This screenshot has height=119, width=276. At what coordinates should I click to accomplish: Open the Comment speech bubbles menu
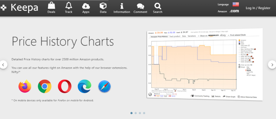[x=140, y=8]
